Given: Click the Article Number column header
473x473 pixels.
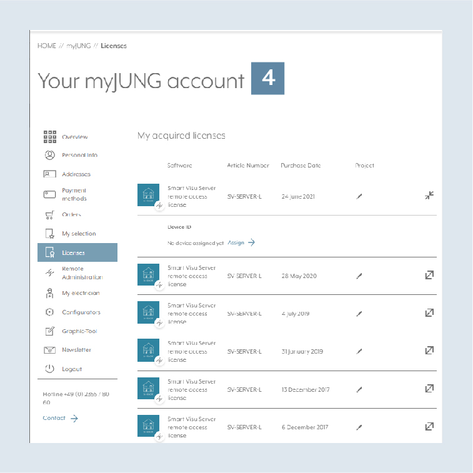Looking at the screenshot, I should [x=248, y=166].
